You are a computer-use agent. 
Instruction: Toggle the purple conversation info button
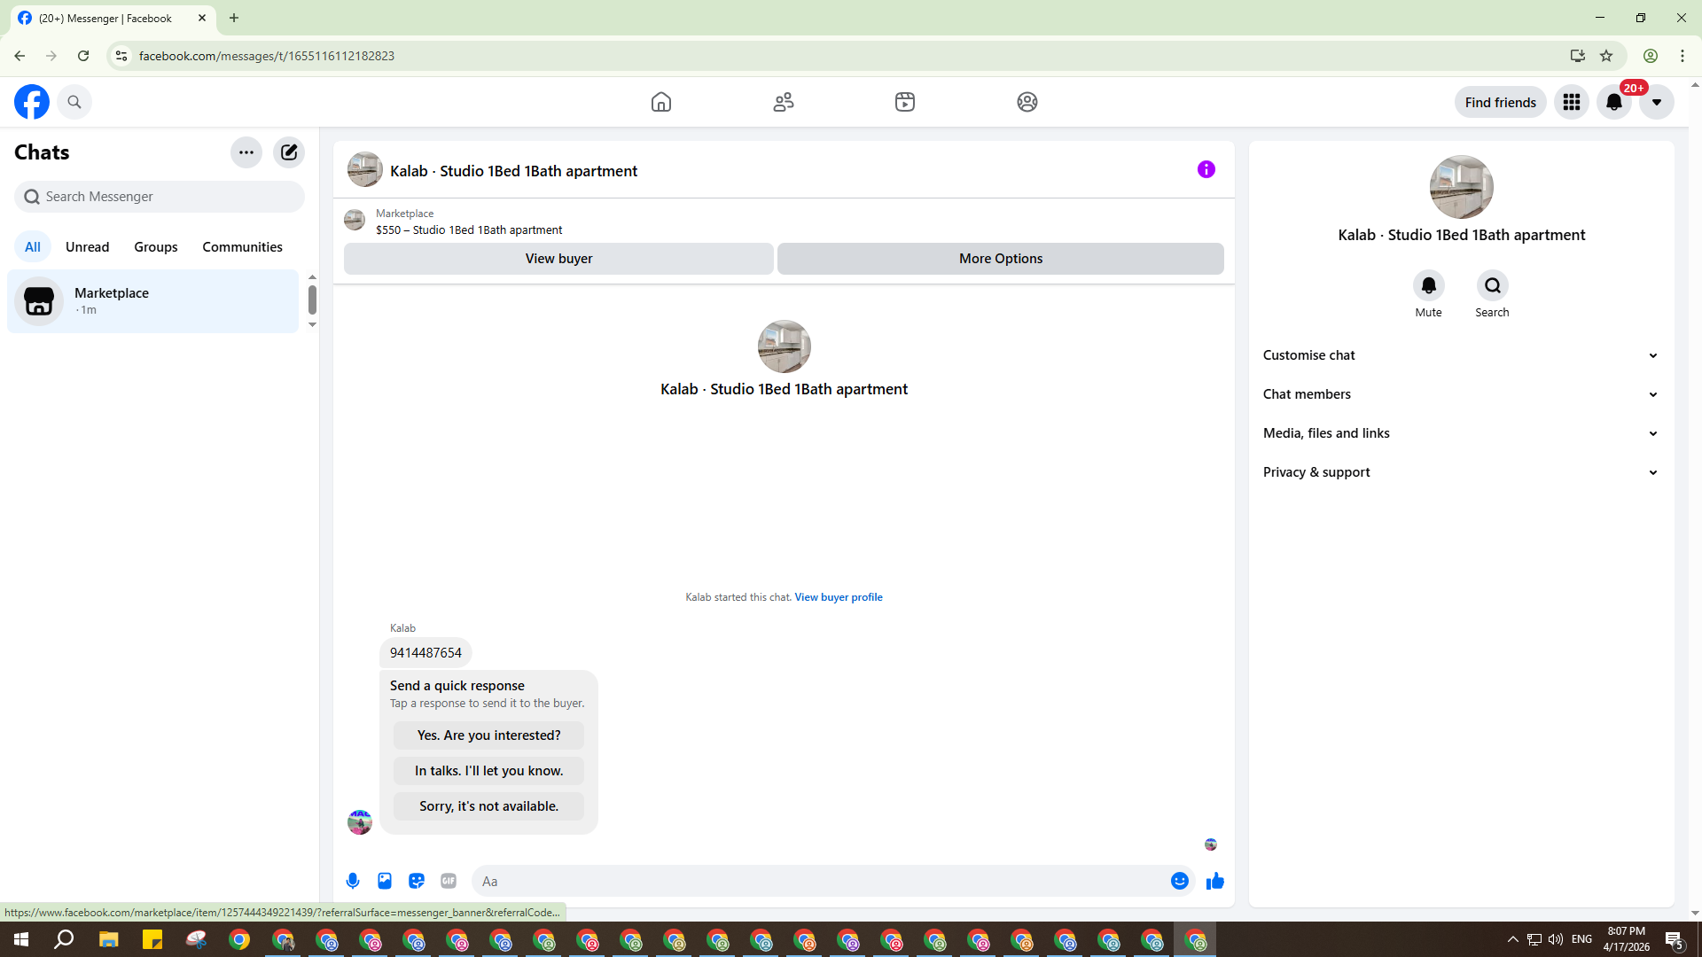pos(1206,169)
